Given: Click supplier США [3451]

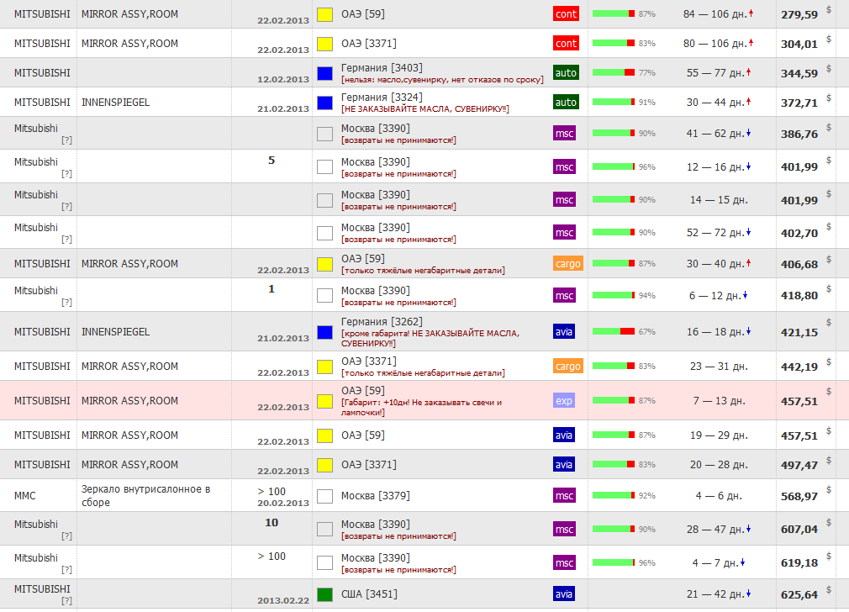Looking at the screenshot, I should [369, 594].
